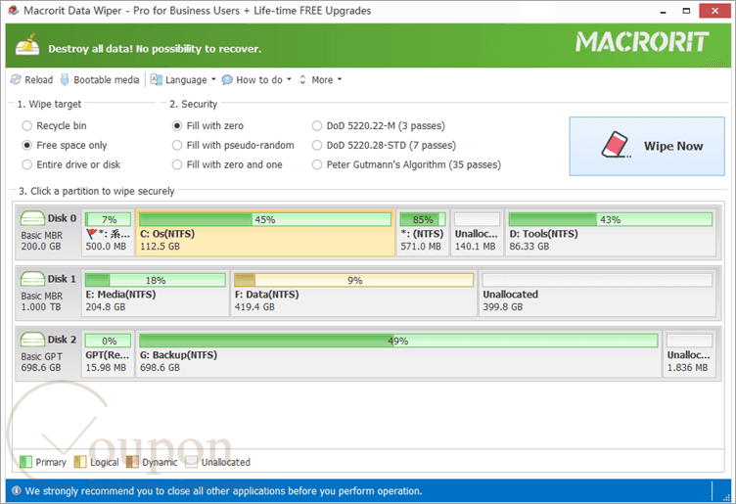Click the 49% usage bar of G:
Viewport: 736px width, 504px height.
coord(398,341)
